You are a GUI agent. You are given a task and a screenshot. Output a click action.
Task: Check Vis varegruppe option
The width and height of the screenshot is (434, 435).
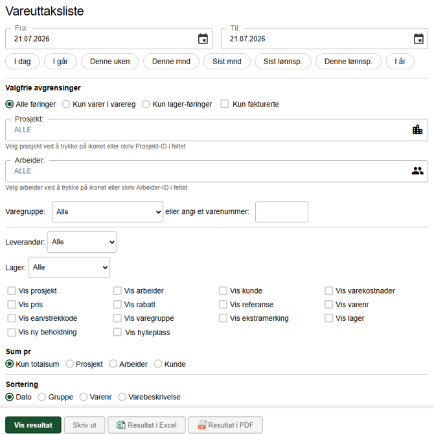117,318
